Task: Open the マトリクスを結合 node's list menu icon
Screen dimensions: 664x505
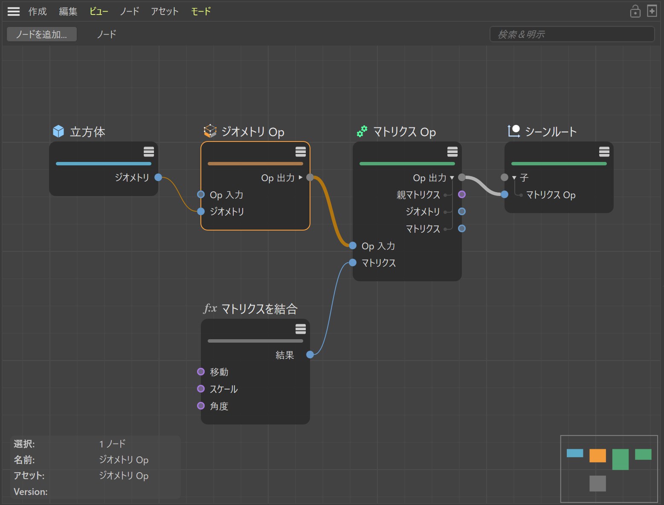Action: (x=301, y=329)
